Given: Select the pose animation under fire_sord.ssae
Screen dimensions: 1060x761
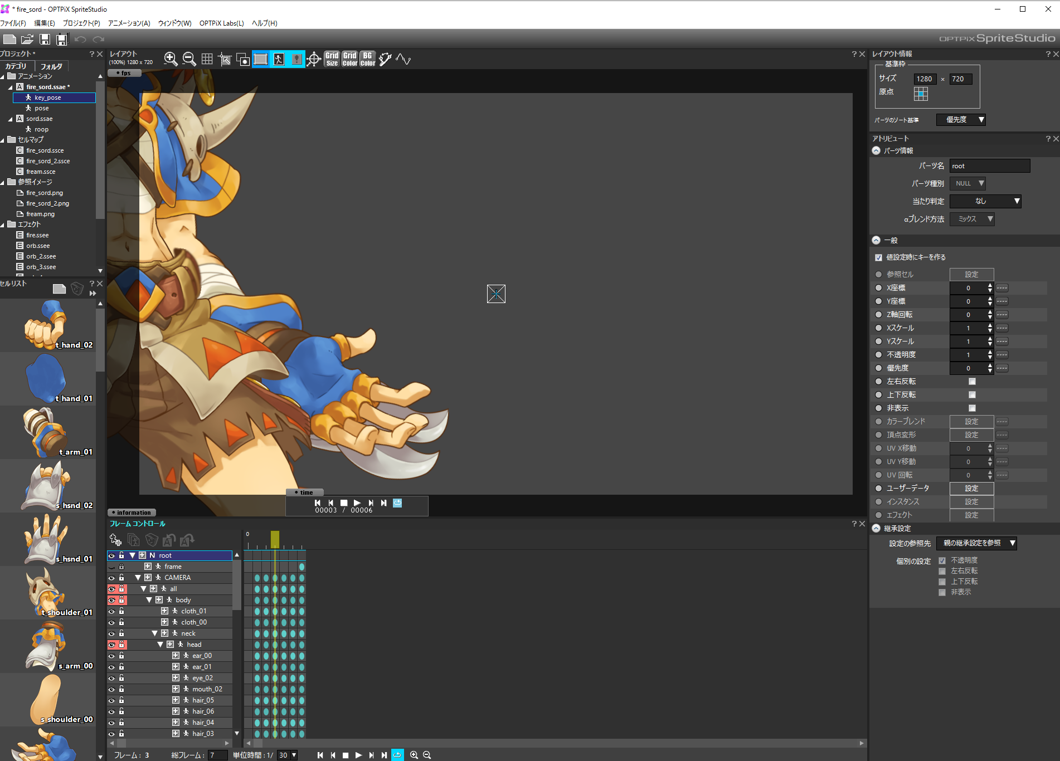Looking at the screenshot, I should tap(42, 109).
